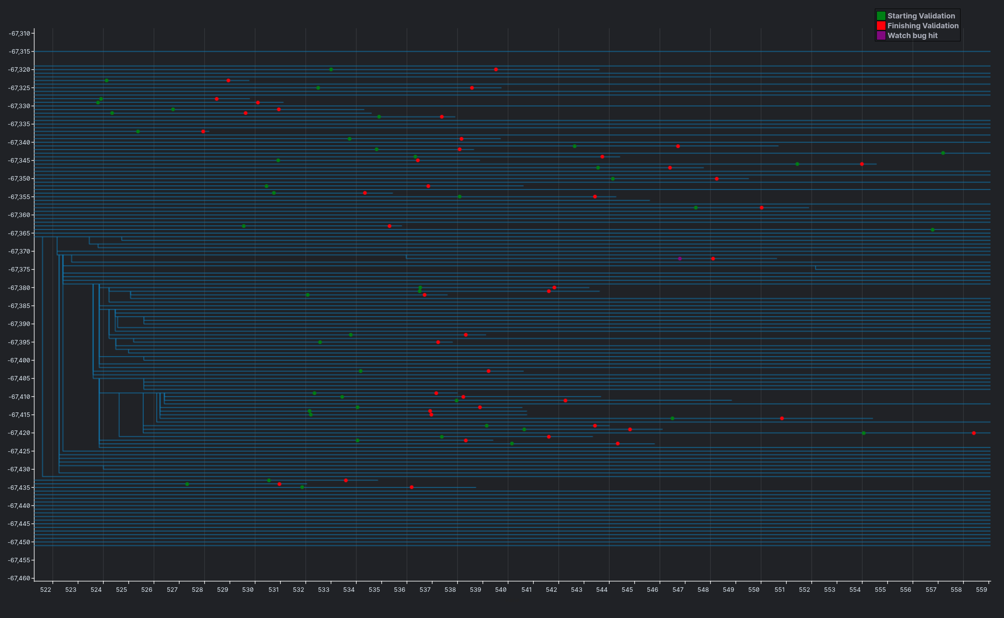The width and height of the screenshot is (1004, 618).
Task: Click the x-axis tick label 540
Action: [x=501, y=590]
